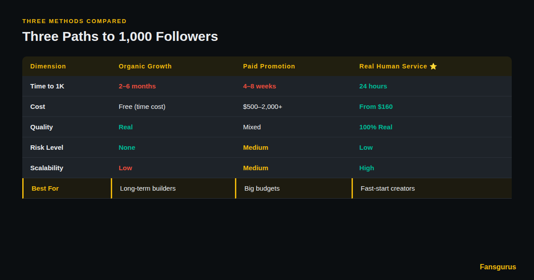The height and width of the screenshot is (280, 534).
Task: Click the Best For row label
Action: point(45,188)
